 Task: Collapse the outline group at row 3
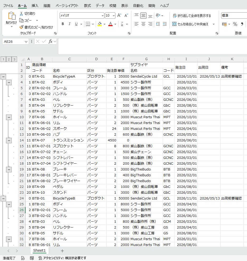(3, 77)
